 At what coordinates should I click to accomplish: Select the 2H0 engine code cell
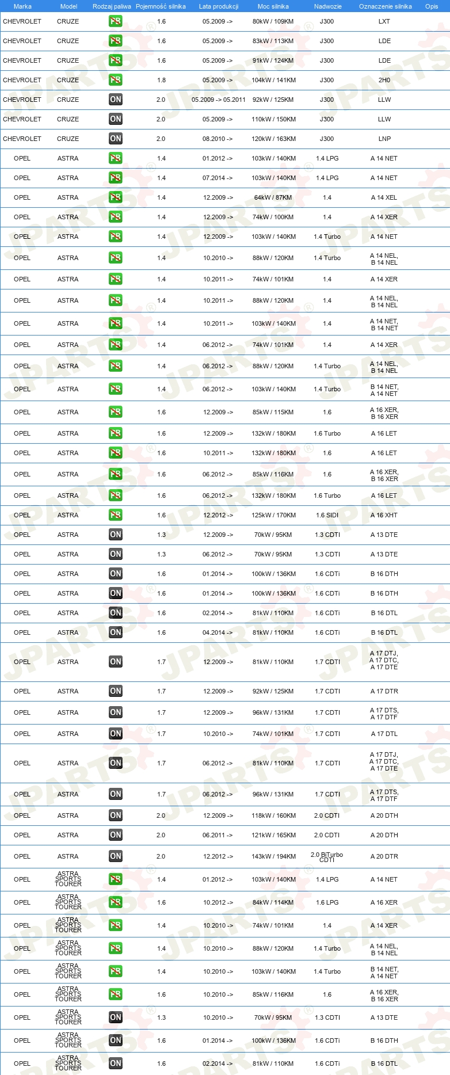[384, 80]
